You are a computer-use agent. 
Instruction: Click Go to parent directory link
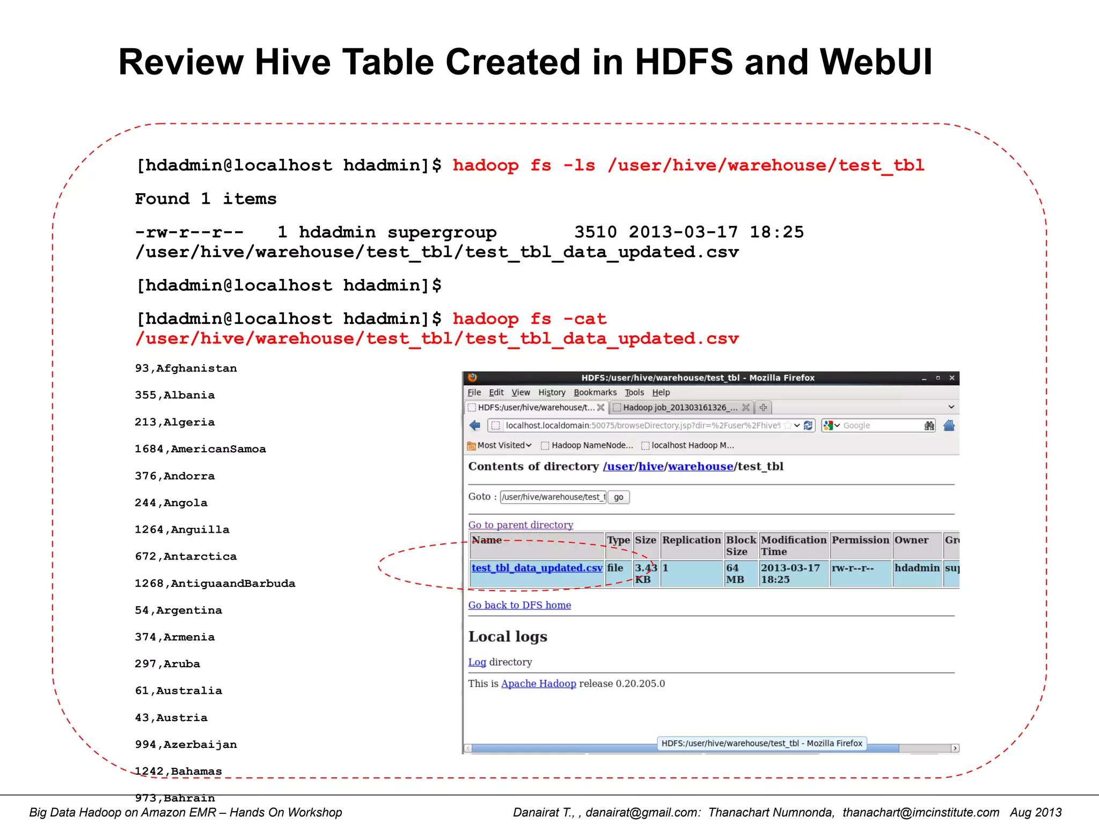tap(521, 525)
